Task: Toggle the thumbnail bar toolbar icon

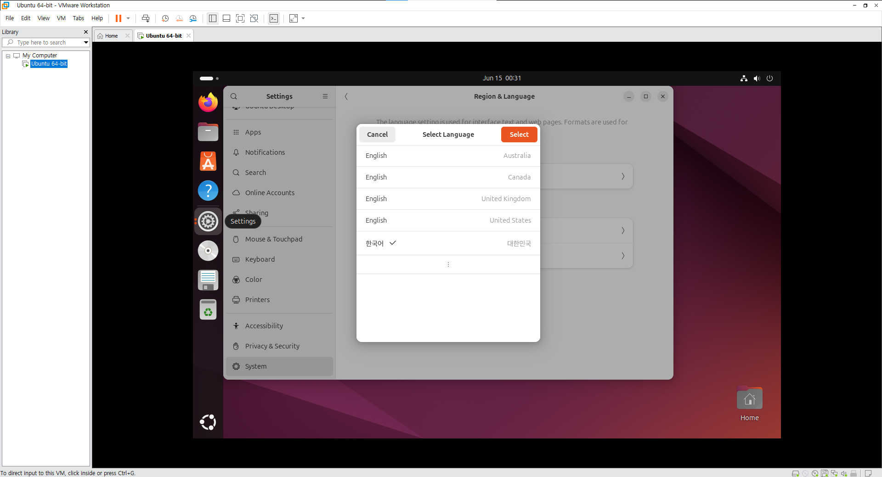Action: click(226, 18)
